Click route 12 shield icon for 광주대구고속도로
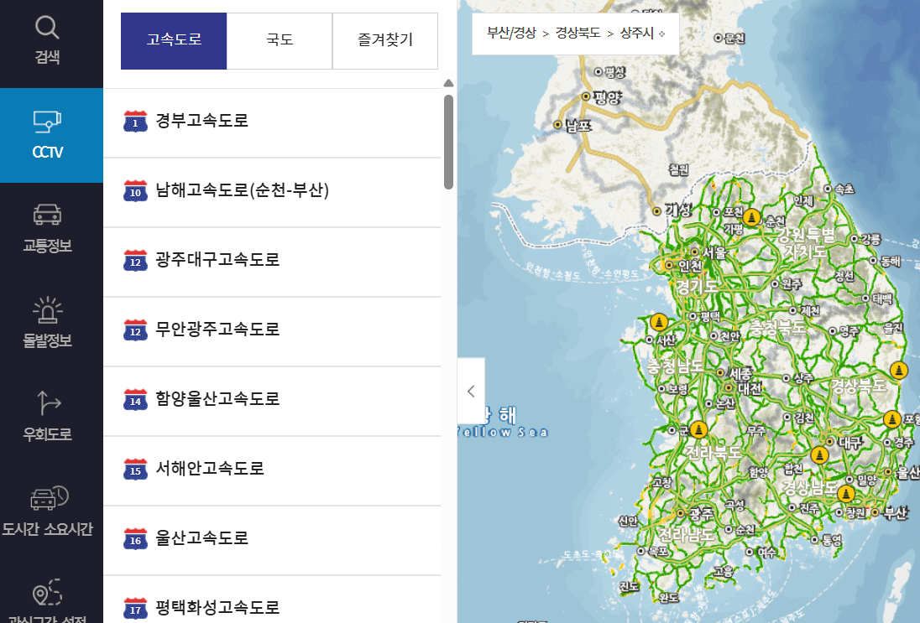 [135, 260]
